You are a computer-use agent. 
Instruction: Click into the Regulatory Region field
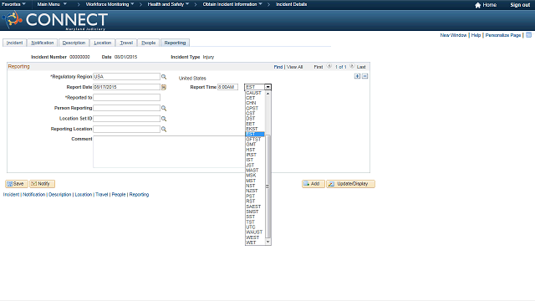(126, 77)
